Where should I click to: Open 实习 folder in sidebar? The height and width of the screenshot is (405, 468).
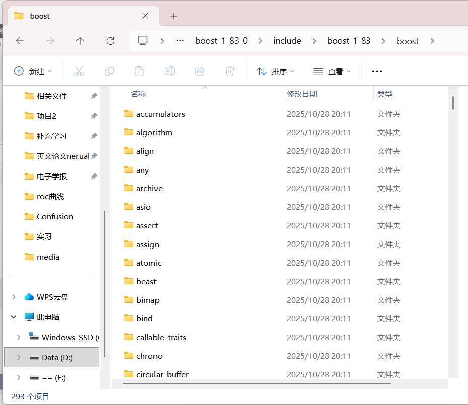tap(38, 236)
